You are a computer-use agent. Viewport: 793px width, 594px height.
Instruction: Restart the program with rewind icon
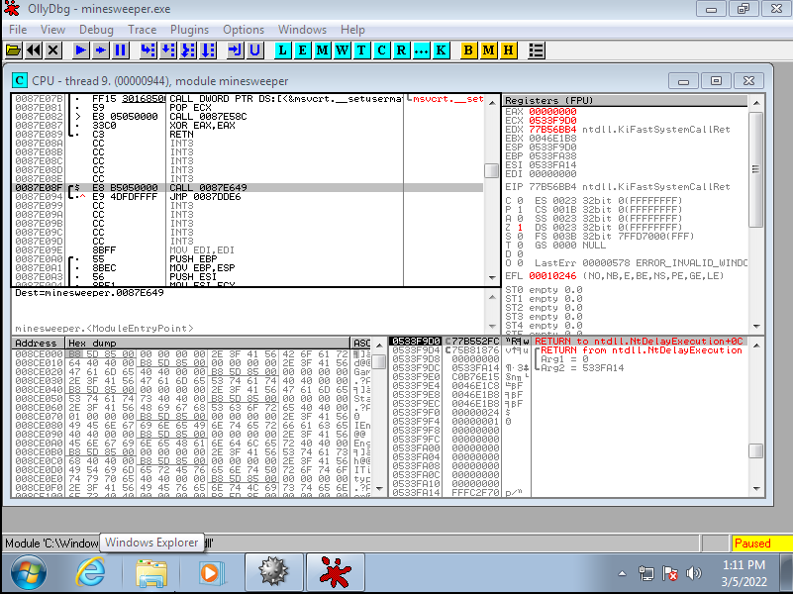[34, 50]
